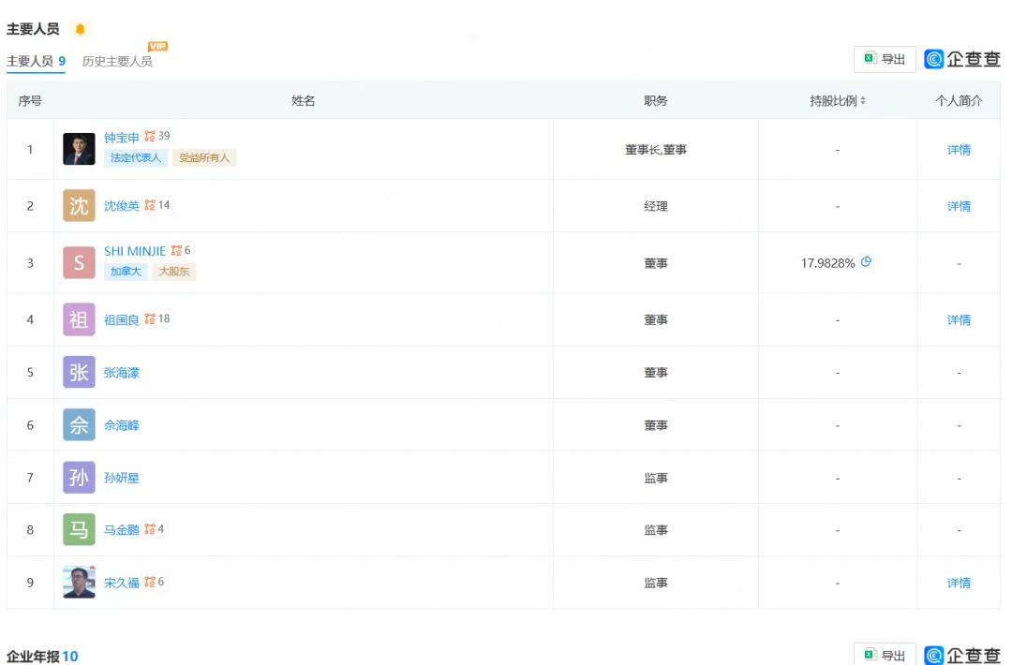View 详情 for 宋久福
The image size is (1012, 665).
point(959,583)
